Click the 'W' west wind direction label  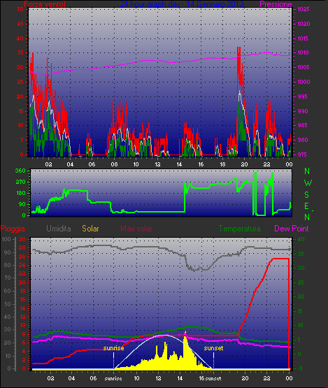[308, 183]
